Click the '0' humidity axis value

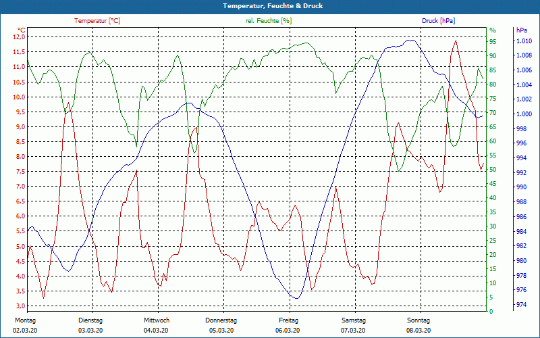[491, 312]
